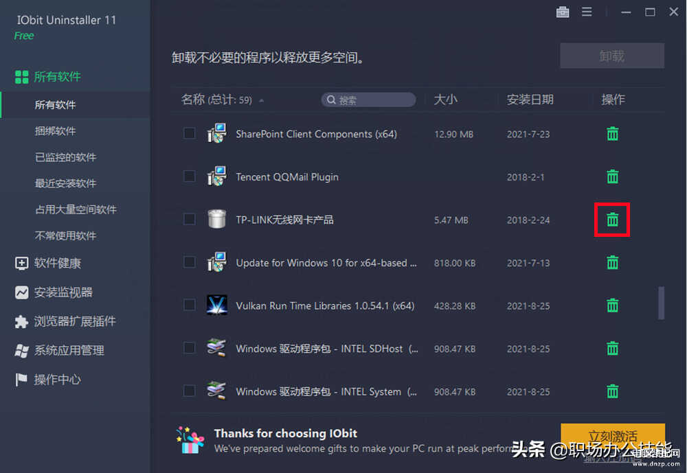The height and width of the screenshot is (473, 687).
Task: Select the INTEL SDHost driver checkbox
Action: tap(190, 348)
